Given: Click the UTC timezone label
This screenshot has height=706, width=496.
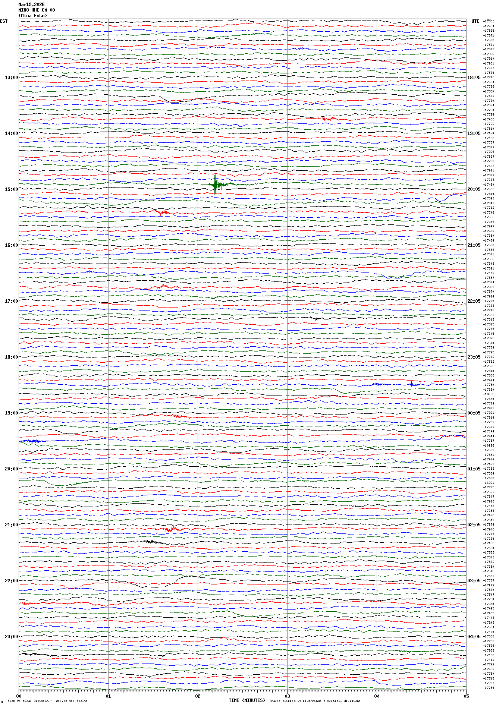Looking at the screenshot, I should (x=475, y=21).
